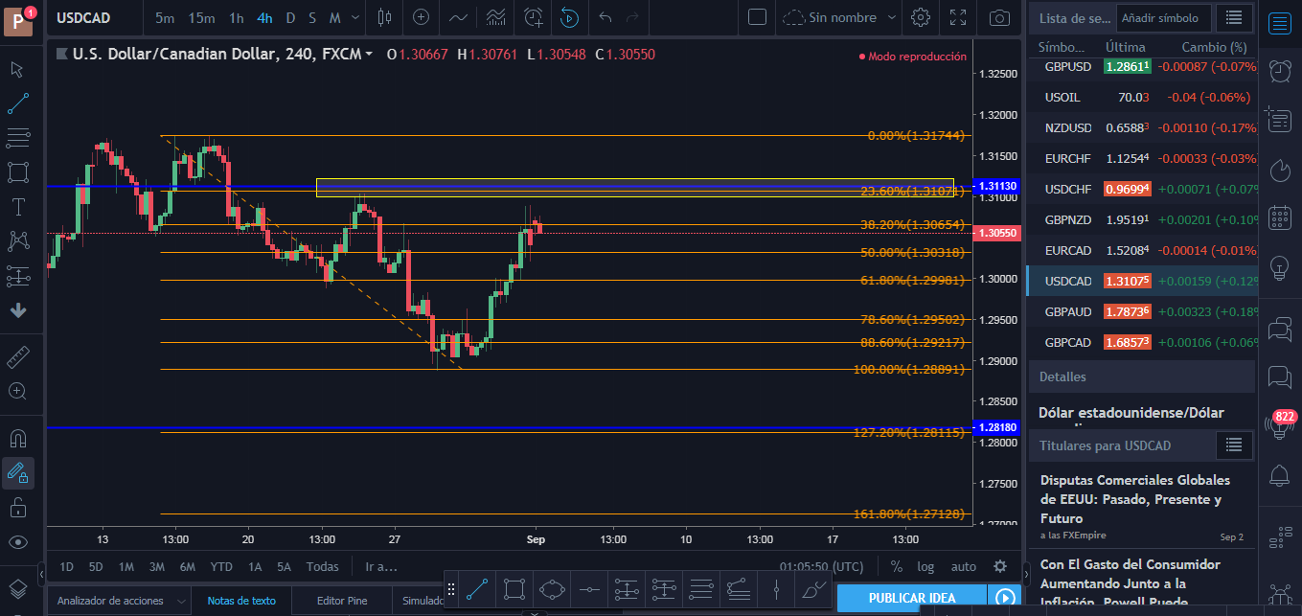Toggle bar replay mode
Screen dimensions: 1302x616
pyautogui.click(x=569, y=17)
